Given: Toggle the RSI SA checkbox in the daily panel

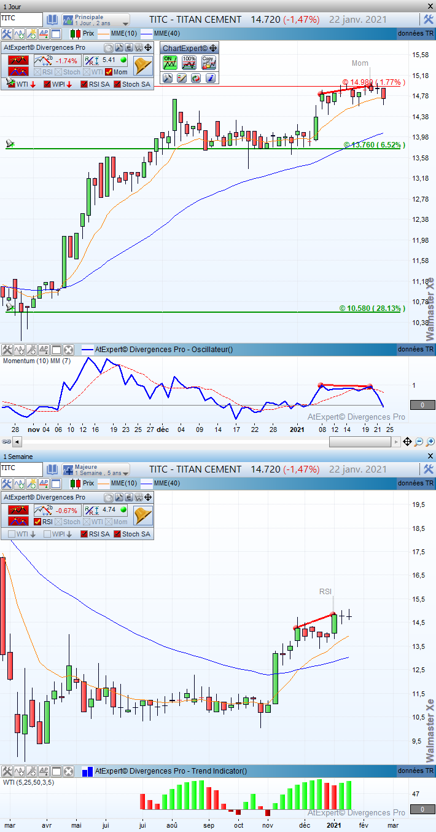Looking at the screenshot, I should tap(84, 84).
